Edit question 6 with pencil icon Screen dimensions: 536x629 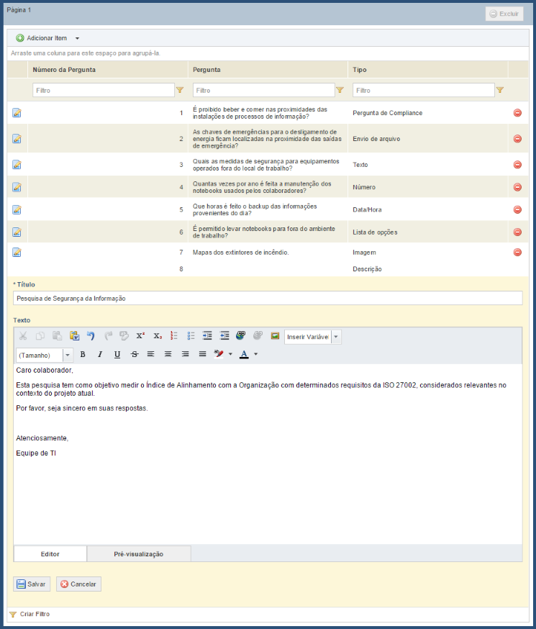(x=17, y=232)
